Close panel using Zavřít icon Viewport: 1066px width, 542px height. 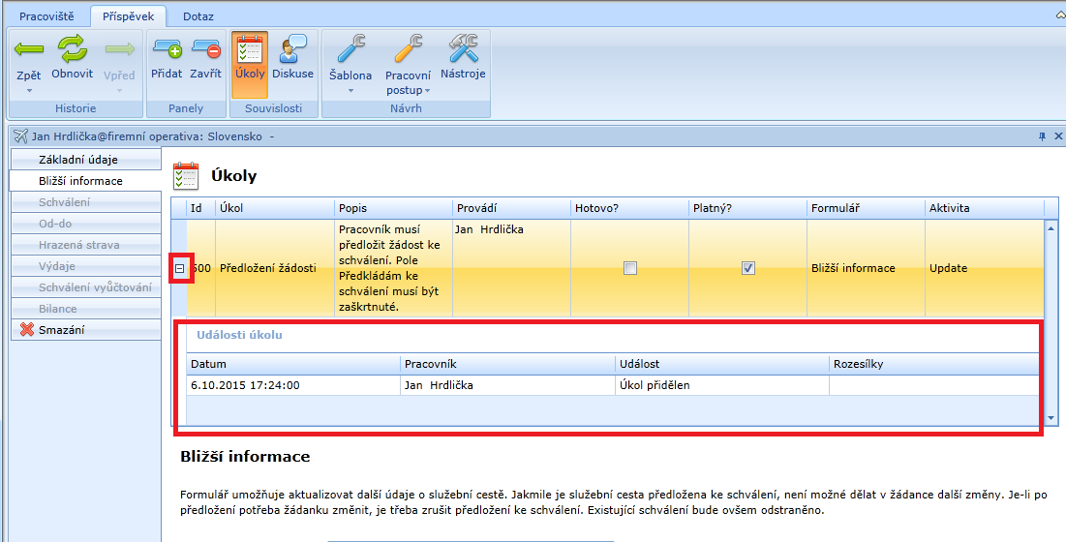pos(205,49)
